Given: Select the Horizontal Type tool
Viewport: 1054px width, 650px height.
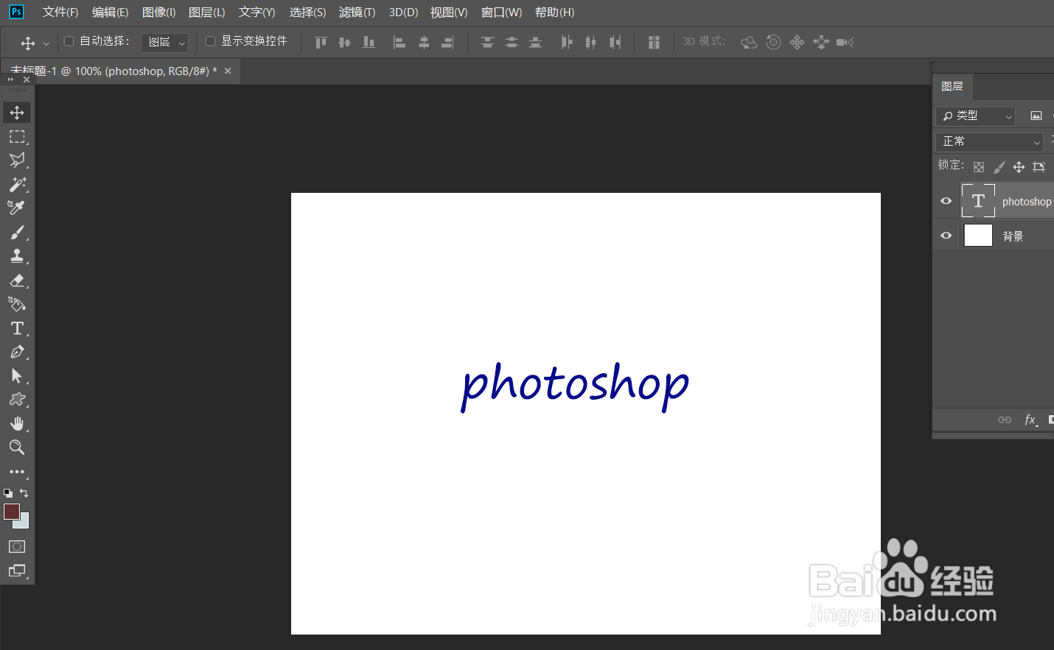Looking at the screenshot, I should coord(17,328).
